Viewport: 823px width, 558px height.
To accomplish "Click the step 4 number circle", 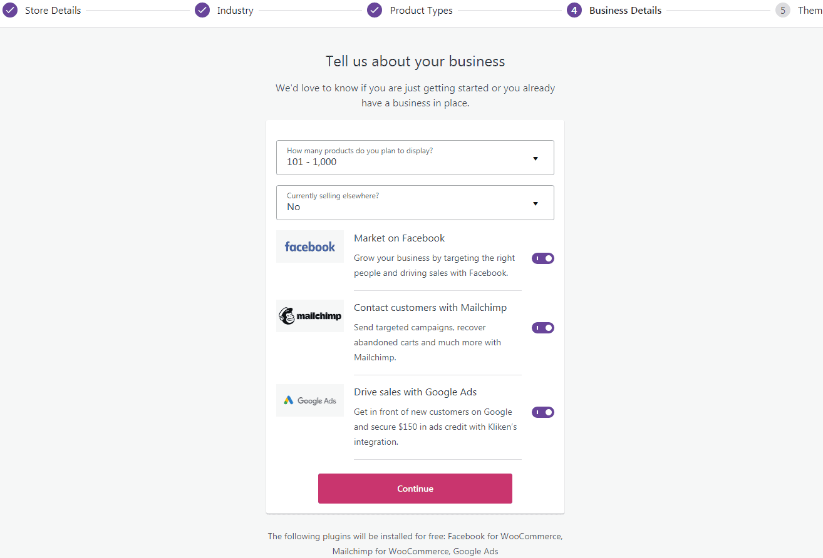I will tap(574, 11).
